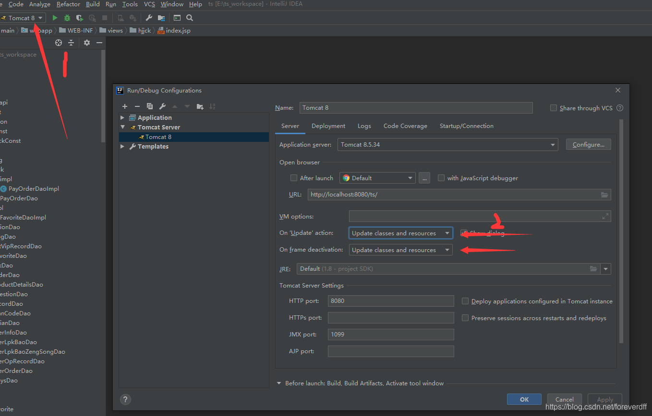Toggle Show dialog checkbox

click(x=464, y=233)
